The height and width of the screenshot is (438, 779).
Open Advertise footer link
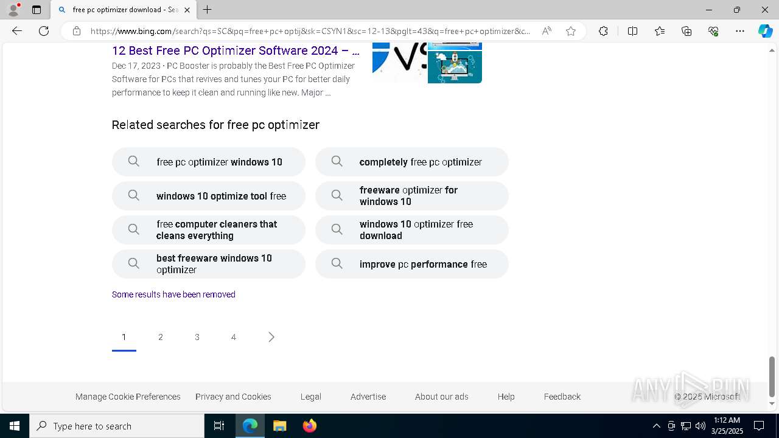pos(368,397)
